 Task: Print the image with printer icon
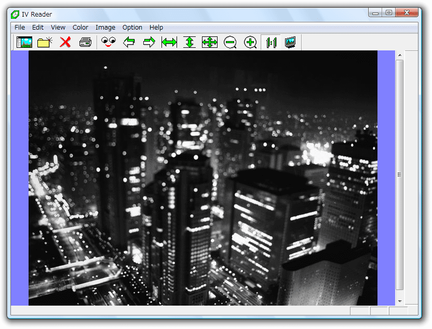(x=85, y=42)
